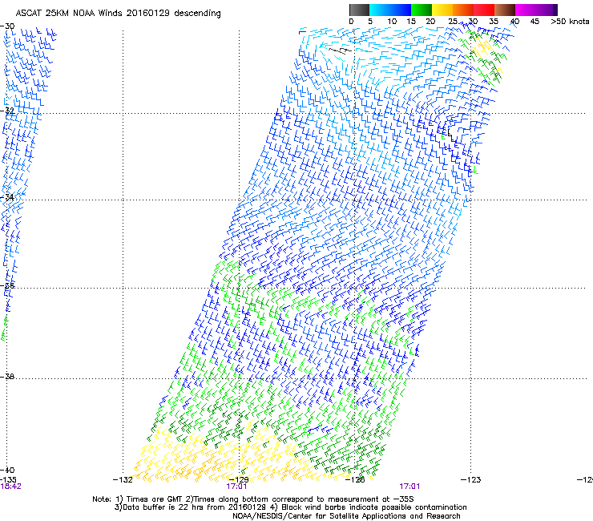This screenshot has width=593, height=521.
Task: Click the "18:42" purple time stamp
Action: (x=10, y=487)
